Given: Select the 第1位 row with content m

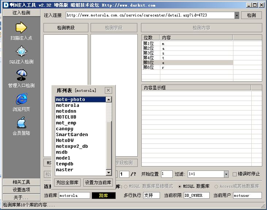Looking at the screenshot, I should [187, 44].
